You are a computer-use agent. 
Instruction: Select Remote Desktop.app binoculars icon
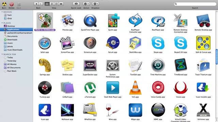(x=203, y=20)
